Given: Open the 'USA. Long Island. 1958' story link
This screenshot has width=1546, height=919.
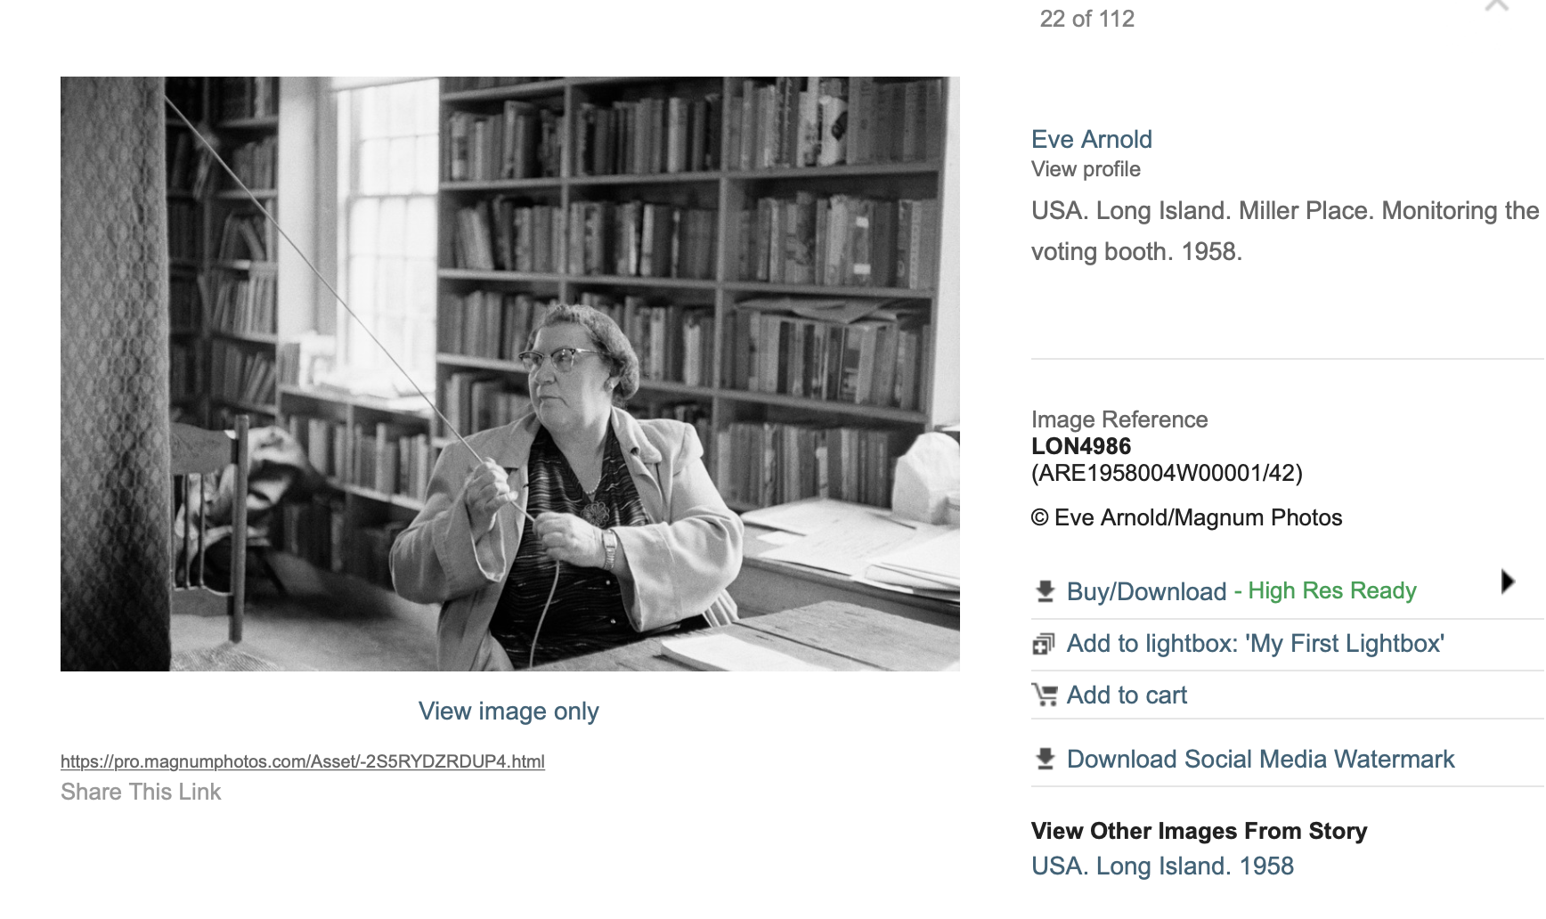Looking at the screenshot, I should pos(1162,866).
